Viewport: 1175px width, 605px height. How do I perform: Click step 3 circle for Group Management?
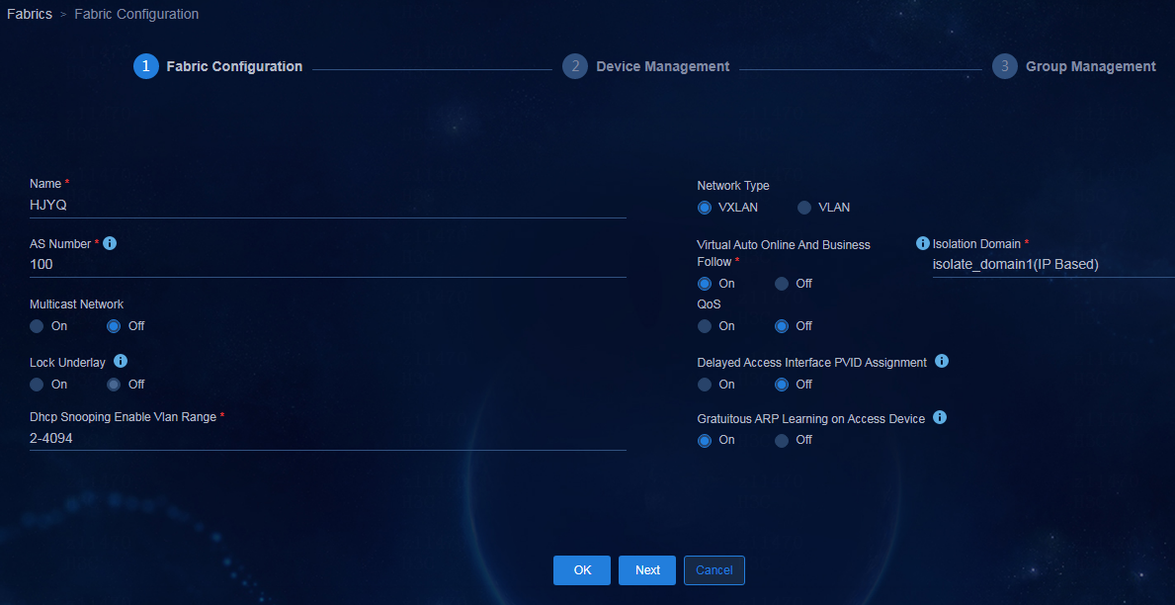tap(1005, 66)
